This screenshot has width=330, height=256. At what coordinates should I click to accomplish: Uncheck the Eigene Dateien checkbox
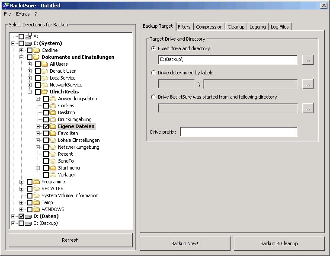point(46,126)
